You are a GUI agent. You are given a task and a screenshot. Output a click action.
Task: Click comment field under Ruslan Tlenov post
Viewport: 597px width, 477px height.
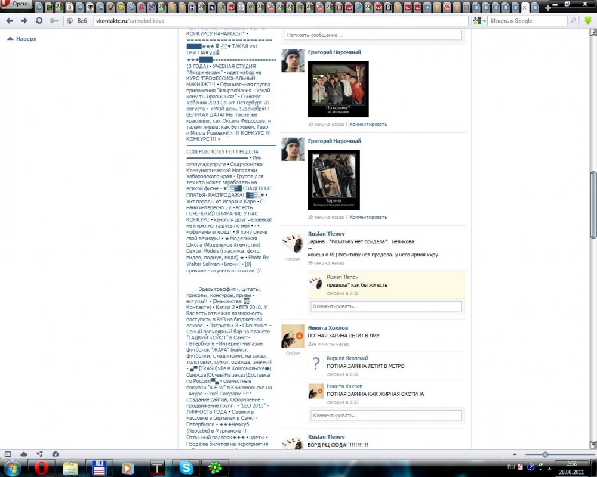[x=386, y=306]
